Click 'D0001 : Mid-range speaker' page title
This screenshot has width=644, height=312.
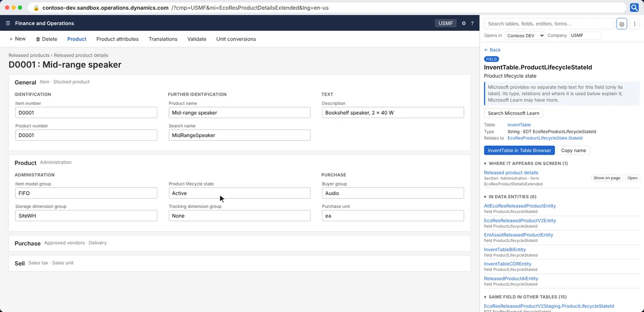tap(65, 65)
